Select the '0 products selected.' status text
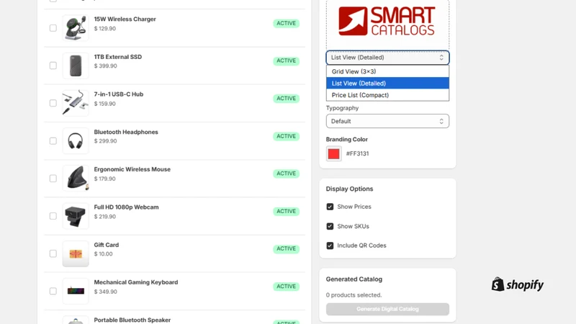The image size is (576, 324). point(354,295)
